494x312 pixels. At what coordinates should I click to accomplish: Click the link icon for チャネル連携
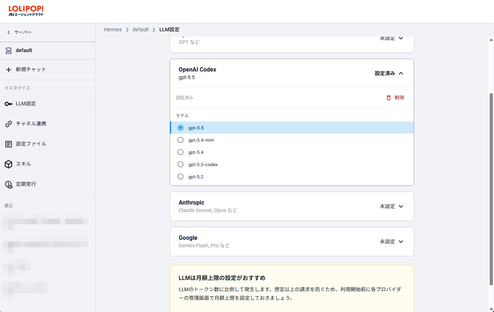pos(9,124)
